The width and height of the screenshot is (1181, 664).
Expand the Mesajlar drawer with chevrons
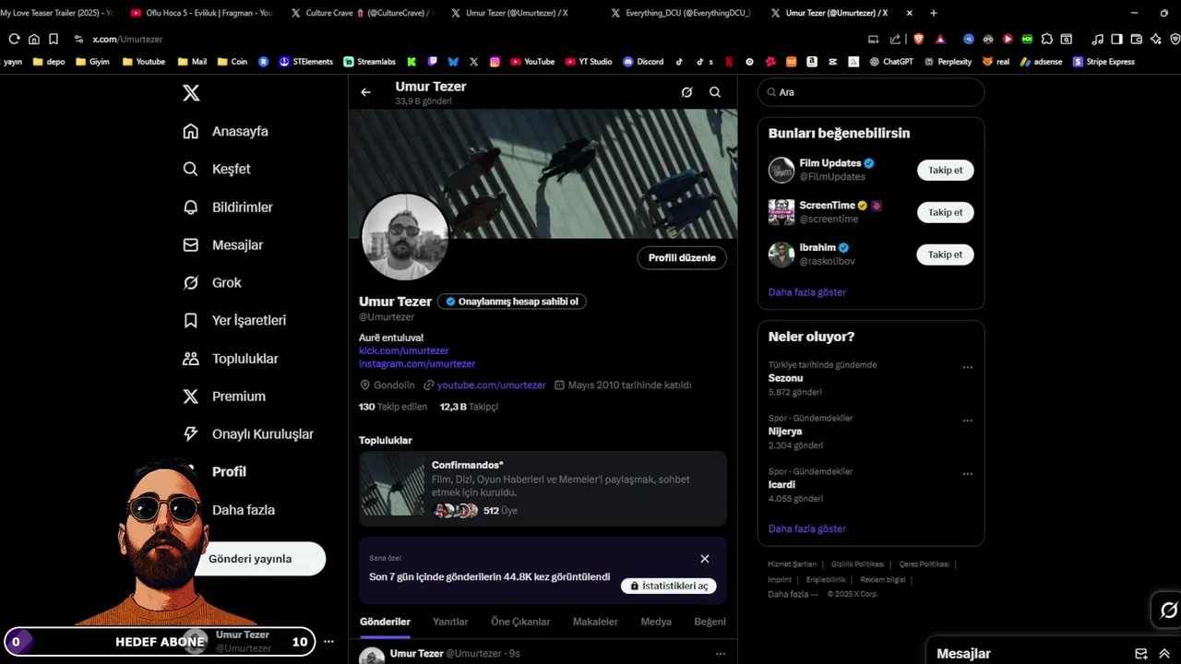coord(1164,654)
